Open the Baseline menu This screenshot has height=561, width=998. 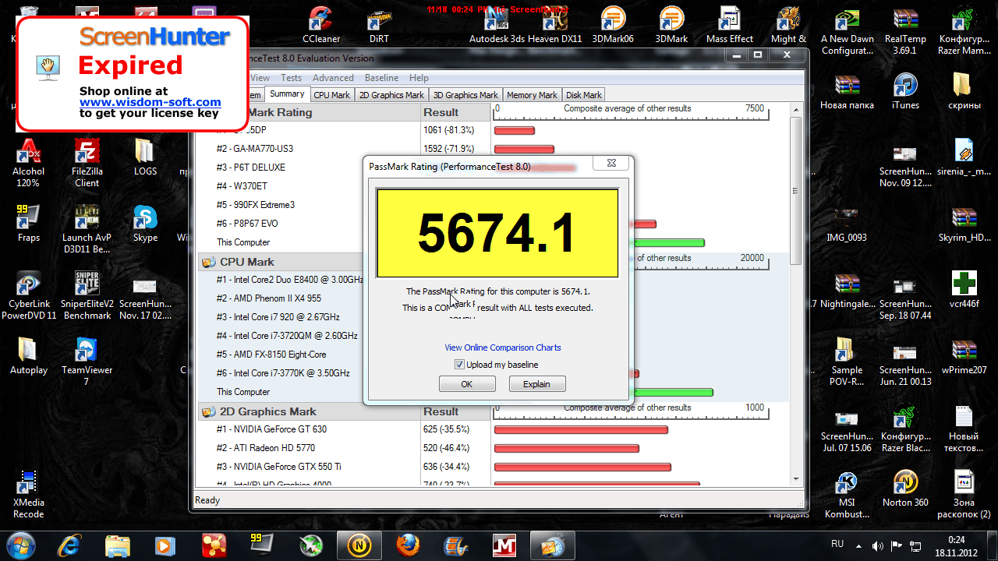[381, 78]
